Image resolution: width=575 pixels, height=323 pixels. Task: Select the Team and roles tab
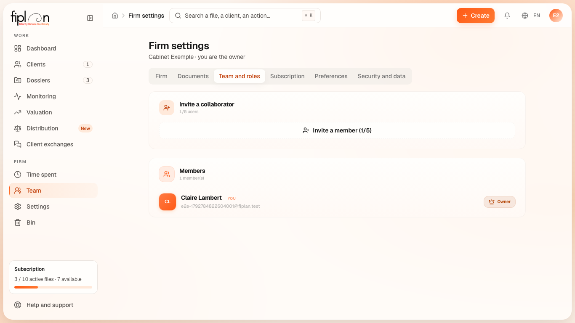pyautogui.click(x=240, y=76)
